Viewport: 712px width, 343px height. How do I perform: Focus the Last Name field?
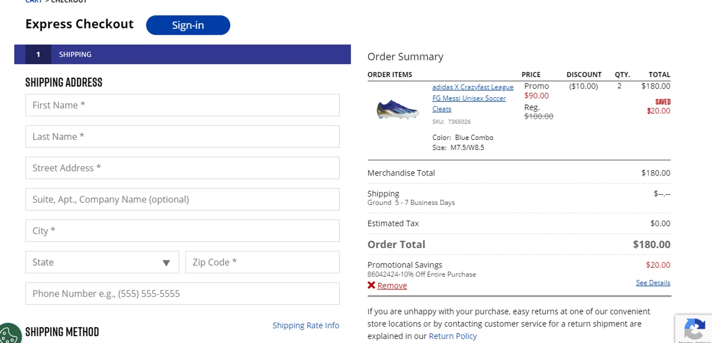click(x=182, y=137)
